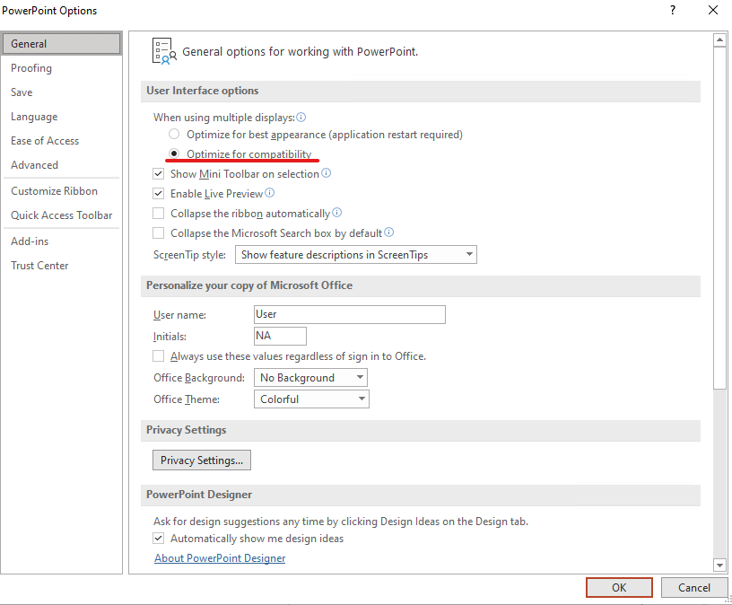Switch to the Advanced category

(x=62, y=165)
